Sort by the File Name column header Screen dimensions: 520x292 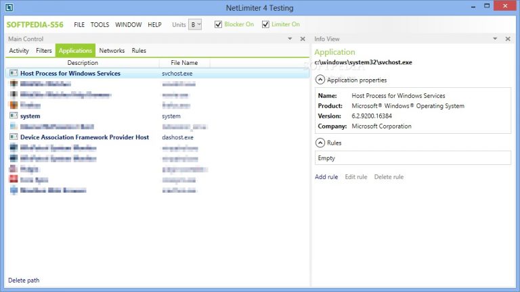coord(184,63)
